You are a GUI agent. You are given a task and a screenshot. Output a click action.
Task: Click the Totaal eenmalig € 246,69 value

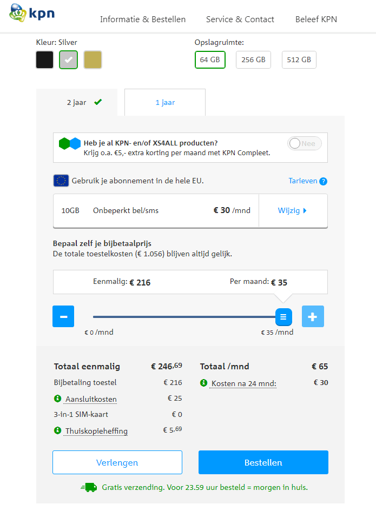coord(166,366)
